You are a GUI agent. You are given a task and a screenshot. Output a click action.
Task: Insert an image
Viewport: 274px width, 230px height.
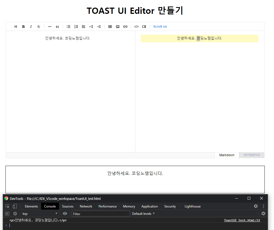(x=118, y=27)
